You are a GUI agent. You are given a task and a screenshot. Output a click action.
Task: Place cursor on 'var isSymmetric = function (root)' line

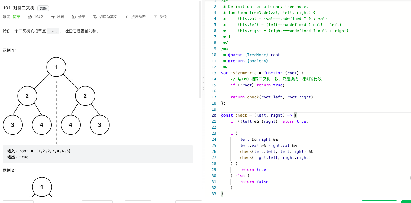262,73
